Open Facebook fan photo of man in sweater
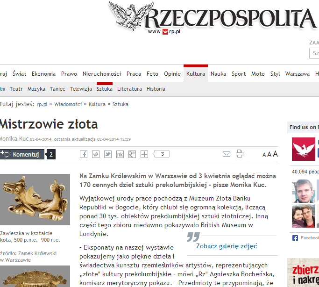Image resolution: width=319 pixels, height=287 pixels. (x=304, y=191)
